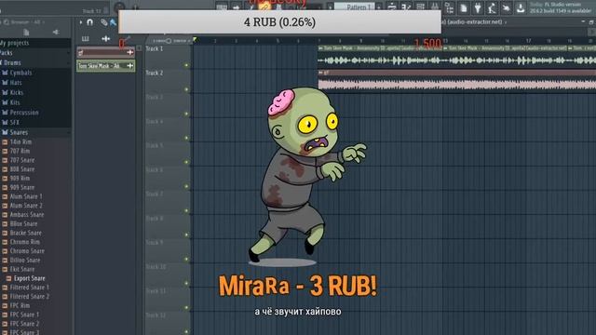Select My projects in the browser
This screenshot has height=335, width=596.
(15, 43)
